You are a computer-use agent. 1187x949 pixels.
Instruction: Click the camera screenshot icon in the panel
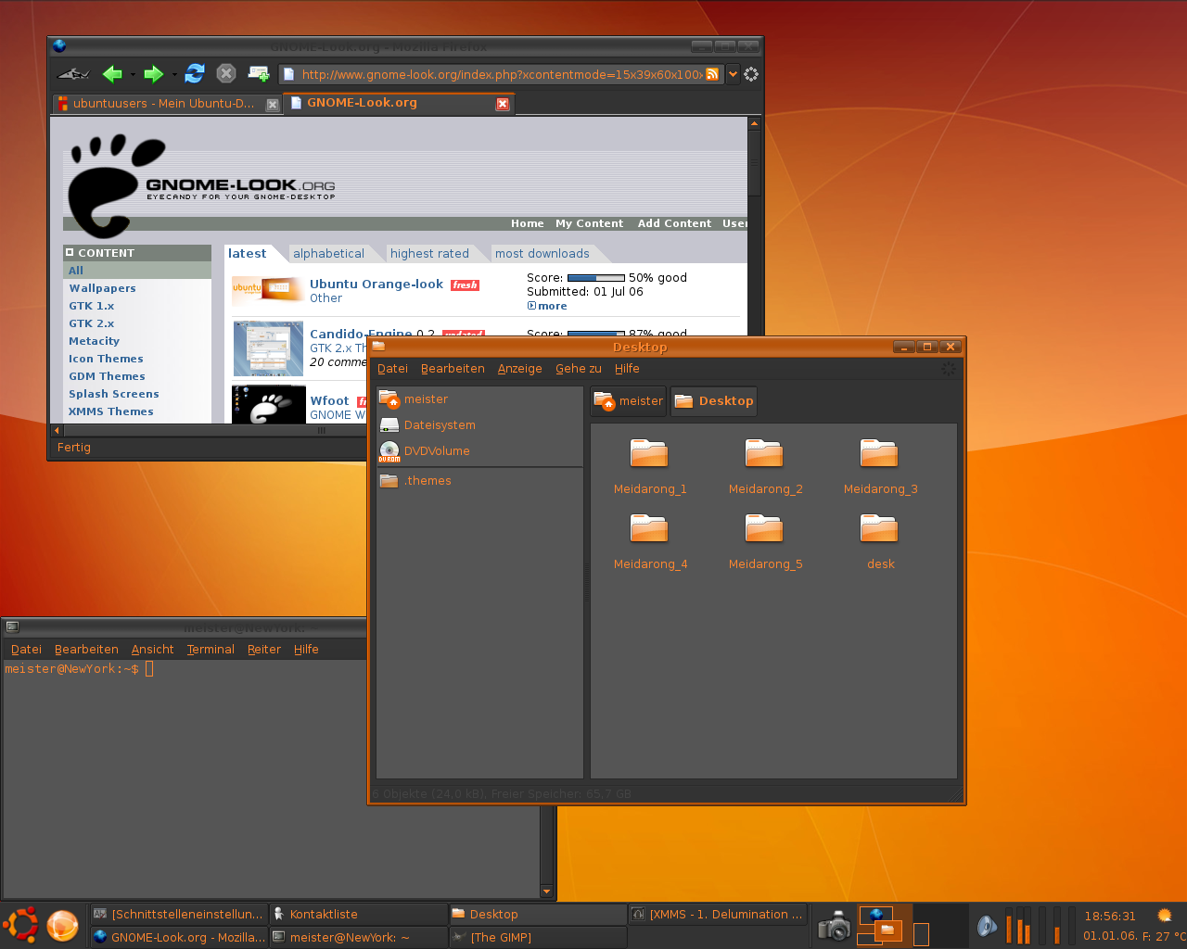tap(835, 925)
